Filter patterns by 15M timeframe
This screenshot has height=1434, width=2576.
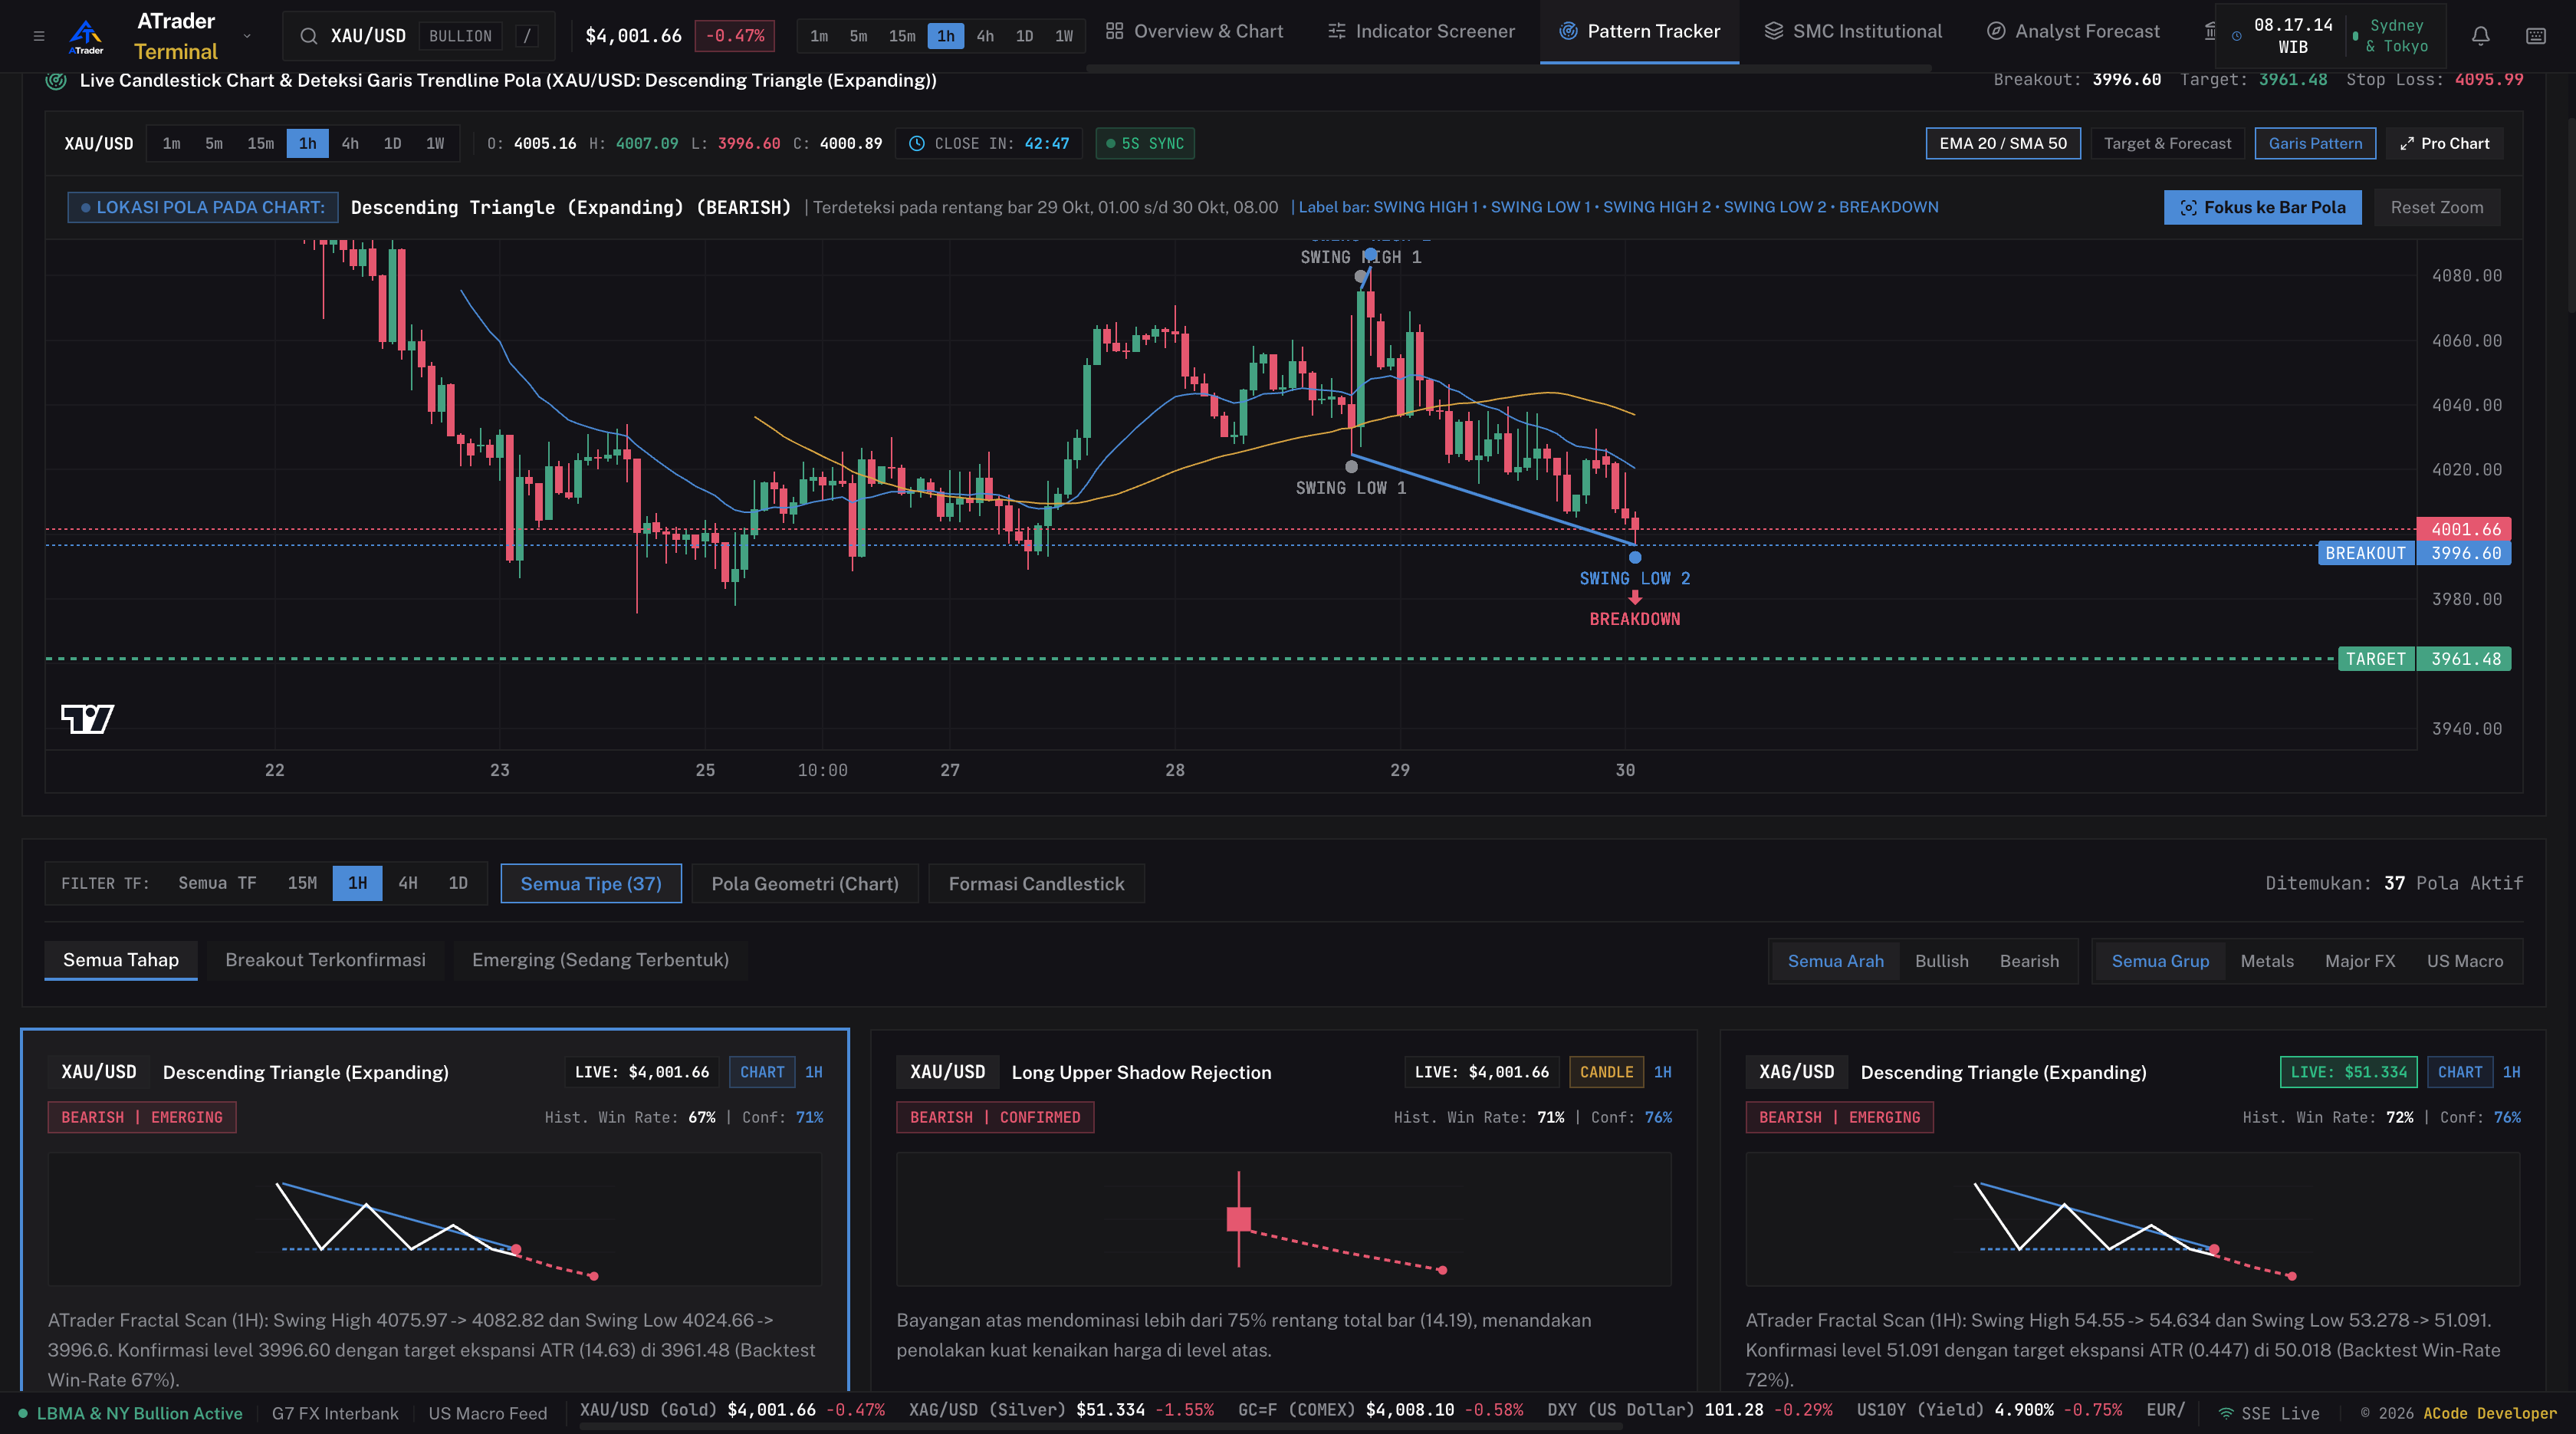[302, 883]
